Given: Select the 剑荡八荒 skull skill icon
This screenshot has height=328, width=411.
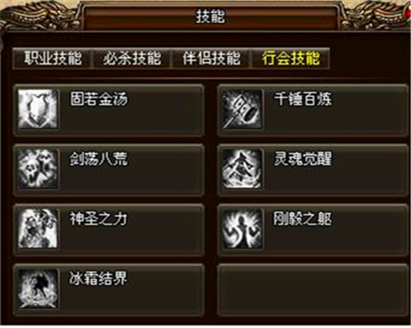Looking at the screenshot, I should [x=38, y=169].
